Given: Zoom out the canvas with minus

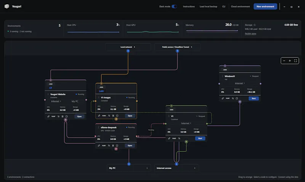Looking at the screenshot, I should (284, 61).
